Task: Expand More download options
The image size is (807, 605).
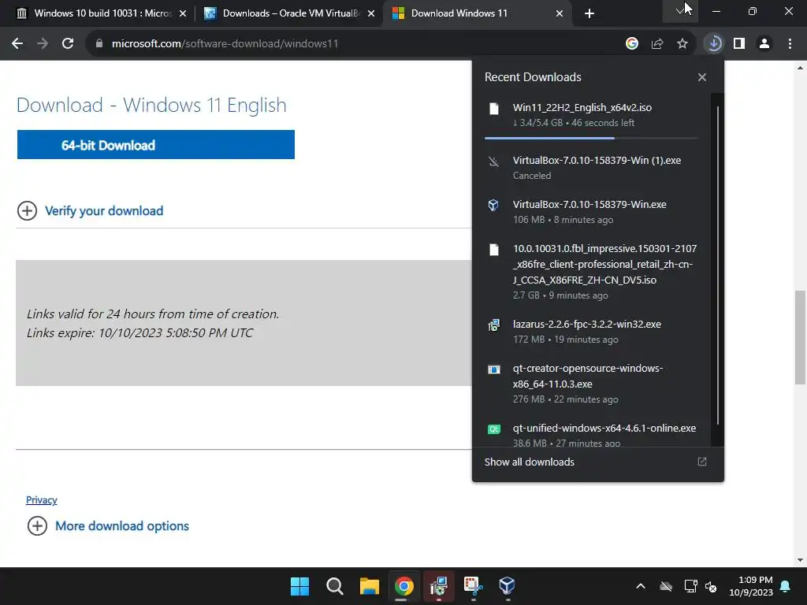Action: click(x=108, y=526)
